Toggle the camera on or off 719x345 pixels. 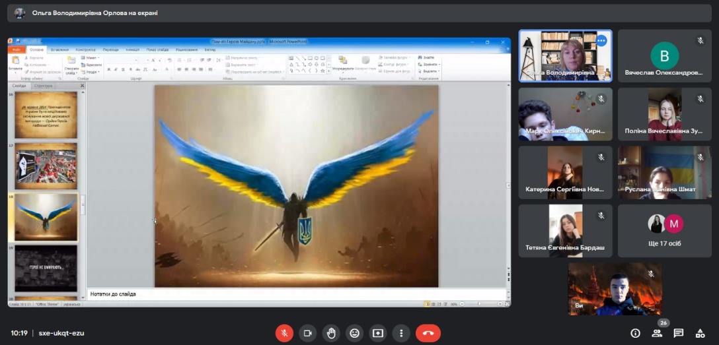[x=307, y=333]
